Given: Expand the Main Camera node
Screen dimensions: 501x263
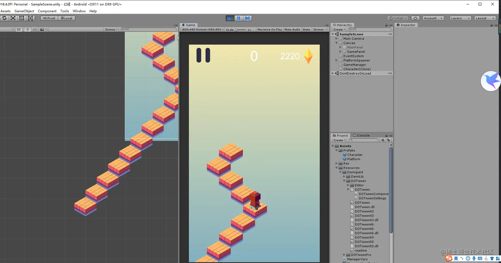Looking at the screenshot, I should pyautogui.click(x=337, y=39).
